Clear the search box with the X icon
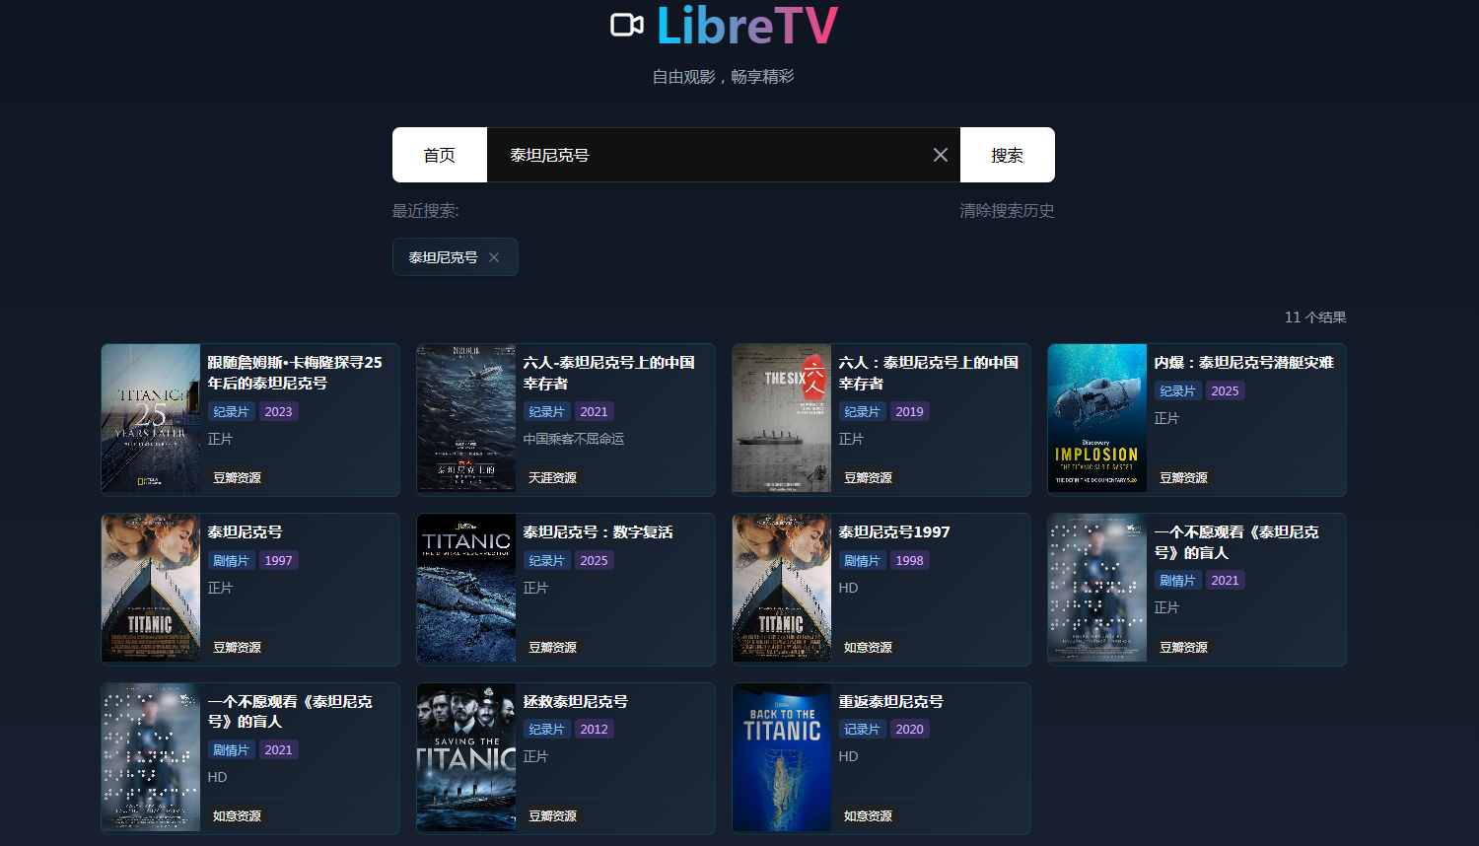 (x=941, y=155)
